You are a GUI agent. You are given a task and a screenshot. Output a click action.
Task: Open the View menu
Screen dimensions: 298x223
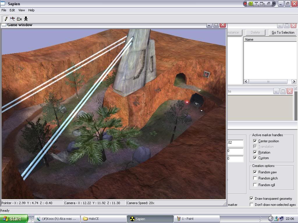22,10
